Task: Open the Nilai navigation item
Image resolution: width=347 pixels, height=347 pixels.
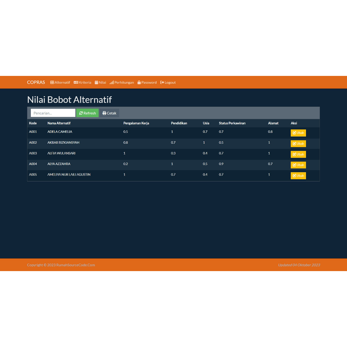Action: point(100,82)
